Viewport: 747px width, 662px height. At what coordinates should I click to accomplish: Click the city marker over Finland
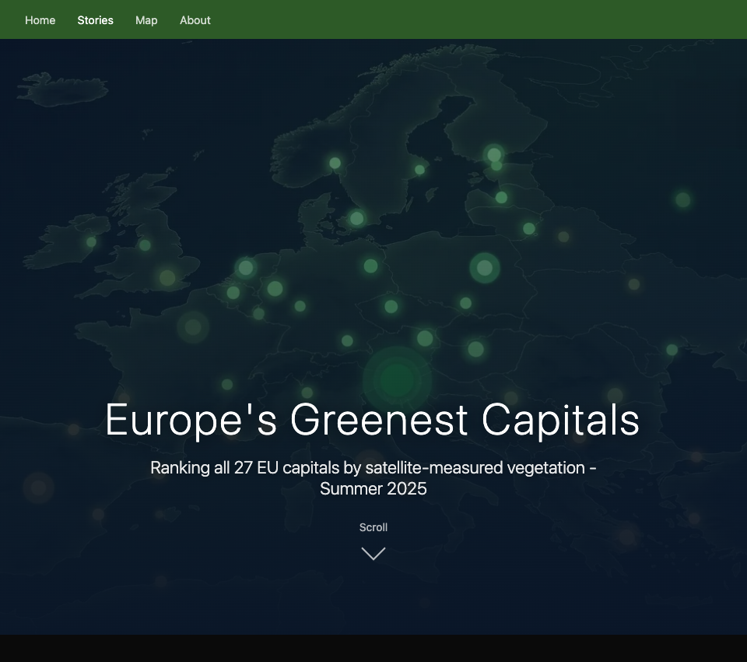point(493,154)
